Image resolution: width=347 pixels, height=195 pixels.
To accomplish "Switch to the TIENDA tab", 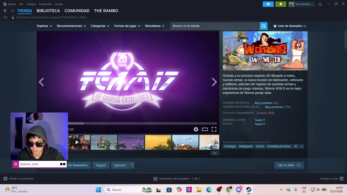I will coord(25,11).
